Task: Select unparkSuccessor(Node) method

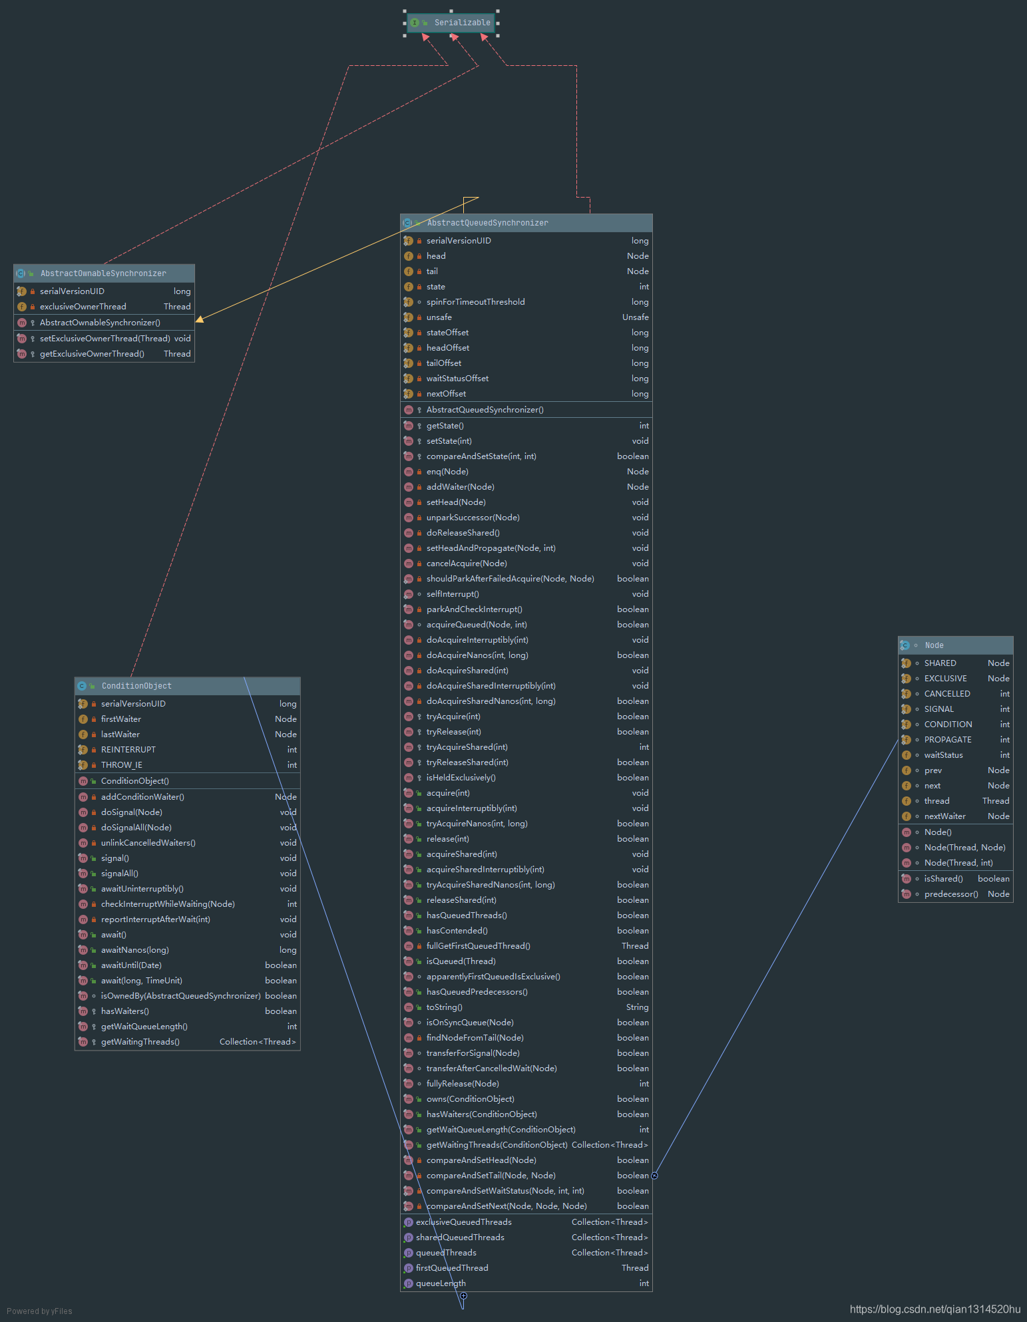Action: [526, 518]
